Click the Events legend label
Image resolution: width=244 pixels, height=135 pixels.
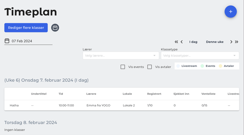(210, 66)
